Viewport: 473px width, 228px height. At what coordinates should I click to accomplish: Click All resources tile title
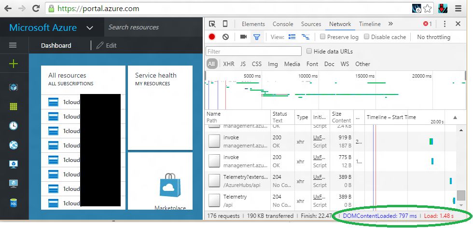(x=67, y=75)
